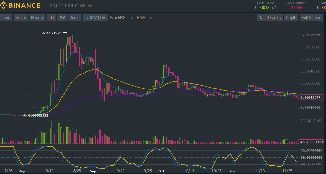Screen dimensions: 326x174
Task: Open the Tools menu
Action: click(75, 18)
